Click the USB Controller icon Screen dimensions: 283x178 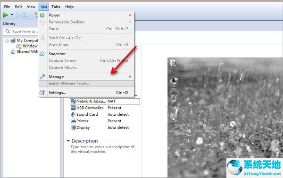73,108
